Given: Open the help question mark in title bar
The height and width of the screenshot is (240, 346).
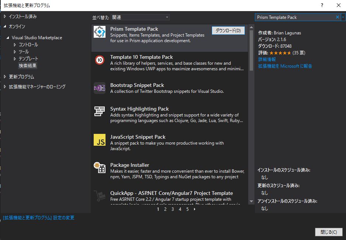Looking at the screenshot, I should [322, 5].
